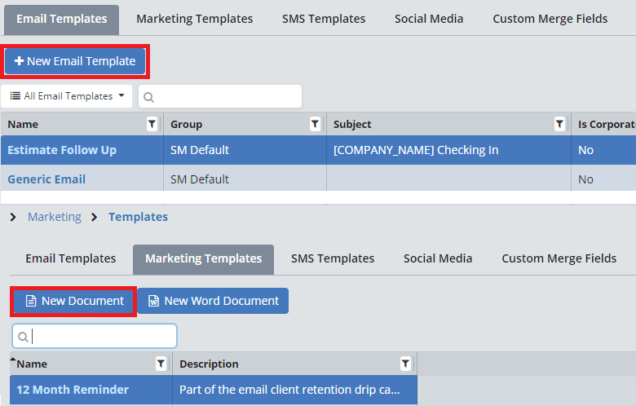The image size is (636, 406).
Task: Open upper Custom Merge Fields tab
Action: (x=550, y=19)
